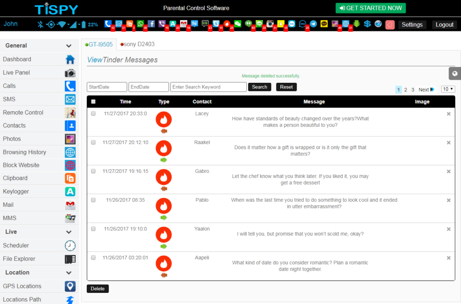Open Hangouts icon in top toolbar
The image size is (461, 304).
[249, 24]
